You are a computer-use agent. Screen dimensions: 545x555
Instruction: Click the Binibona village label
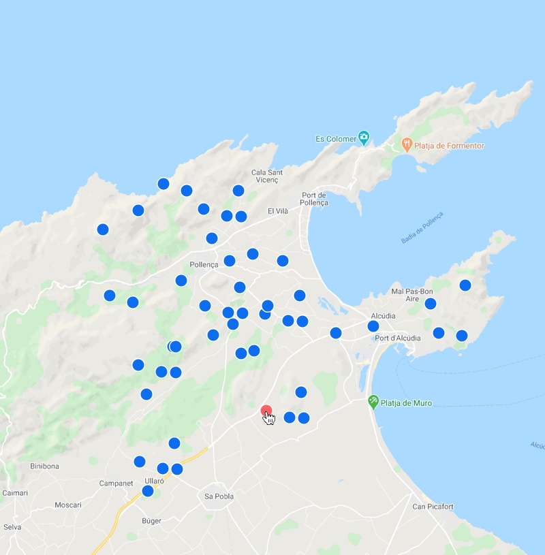(x=44, y=466)
